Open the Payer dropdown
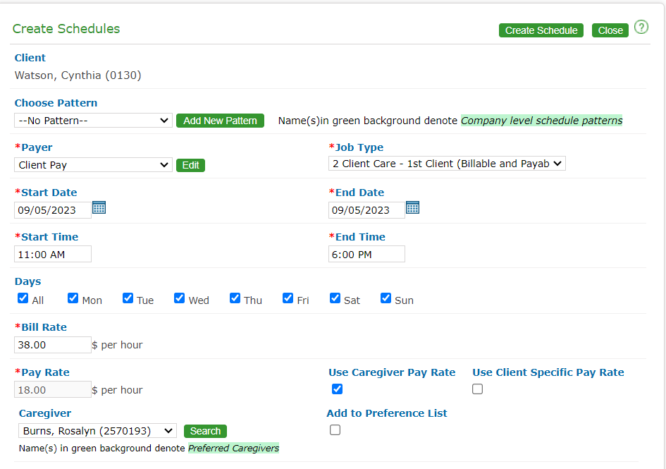Viewport: 666px width, 469px height. click(x=93, y=165)
